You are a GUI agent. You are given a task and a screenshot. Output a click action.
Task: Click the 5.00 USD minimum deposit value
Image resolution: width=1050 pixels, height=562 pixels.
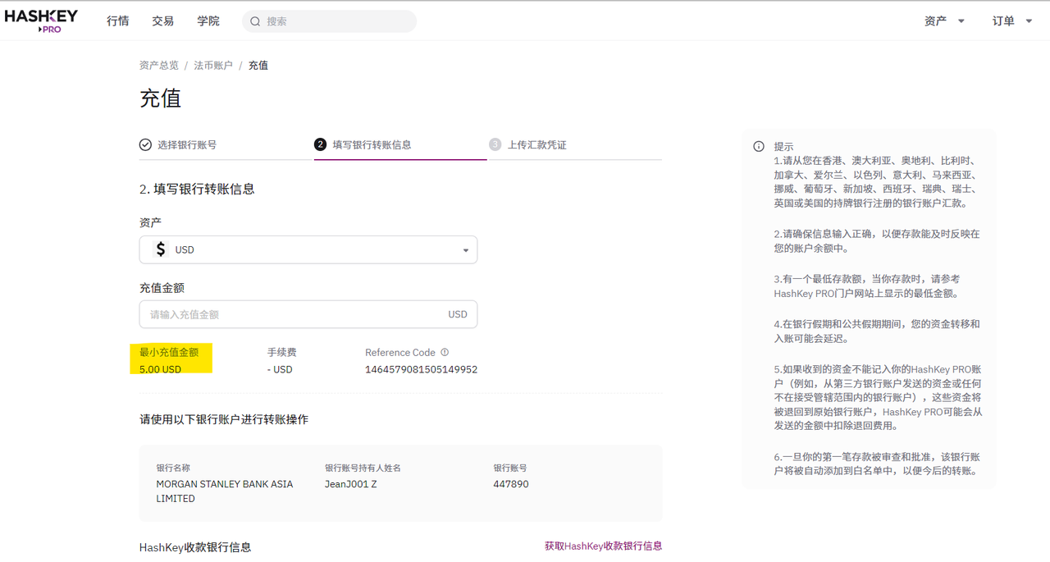pos(161,370)
